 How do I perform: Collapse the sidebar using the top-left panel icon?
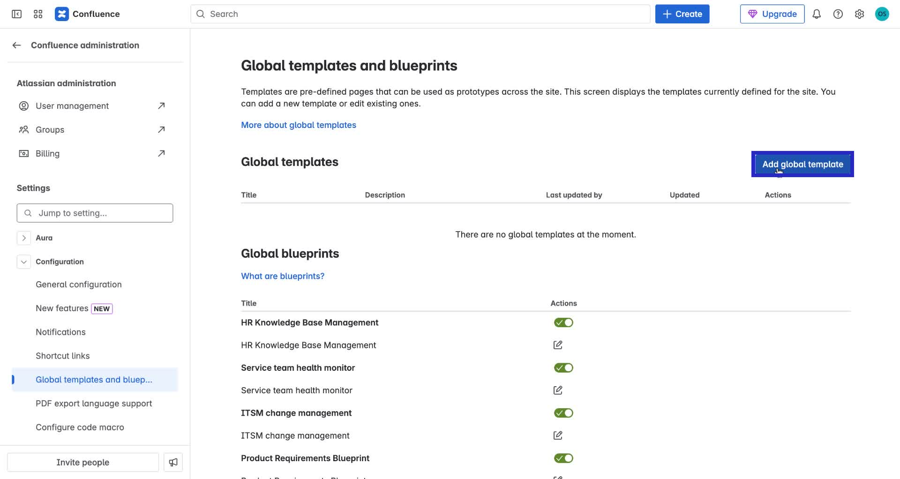(x=16, y=14)
